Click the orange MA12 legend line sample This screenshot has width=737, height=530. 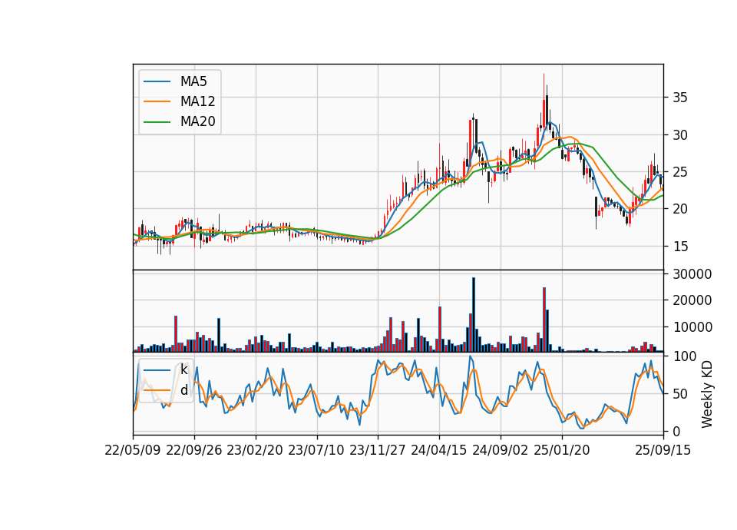(x=157, y=101)
